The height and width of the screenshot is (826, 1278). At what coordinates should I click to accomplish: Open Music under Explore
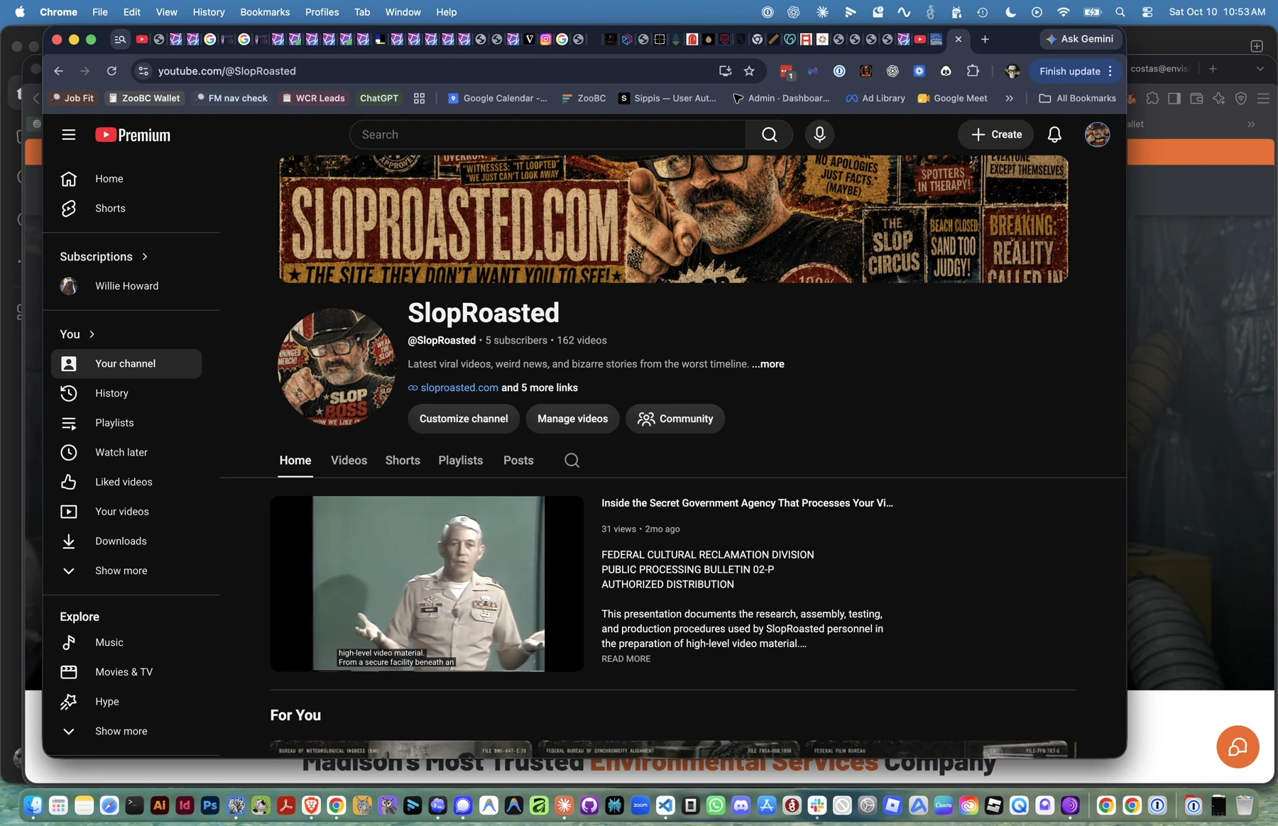click(x=126, y=642)
